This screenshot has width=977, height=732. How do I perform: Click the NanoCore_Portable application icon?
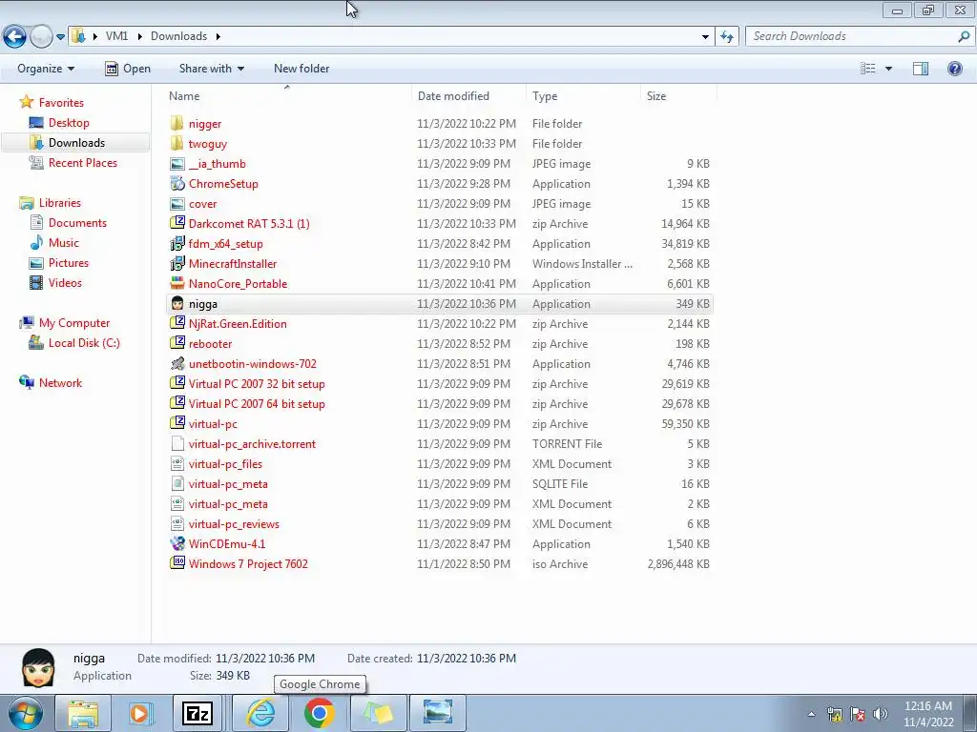177,283
